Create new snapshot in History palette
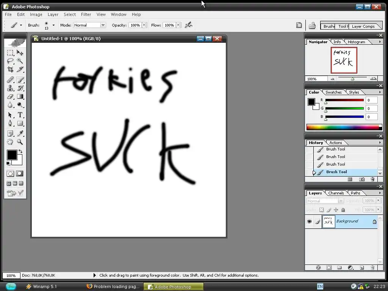The width and height of the screenshot is (388, 291). pyautogui.click(x=362, y=179)
